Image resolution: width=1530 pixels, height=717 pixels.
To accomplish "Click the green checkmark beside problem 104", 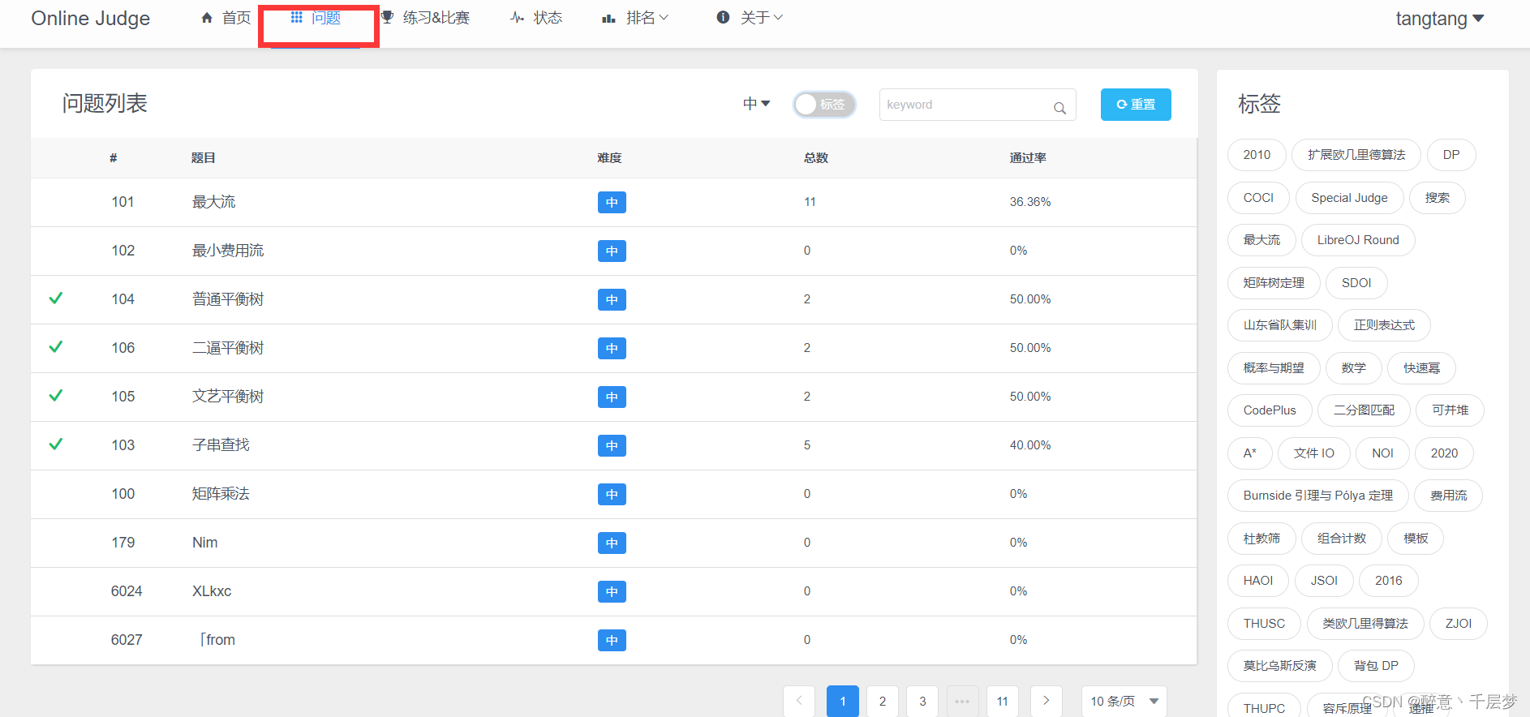I will pos(56,298).
